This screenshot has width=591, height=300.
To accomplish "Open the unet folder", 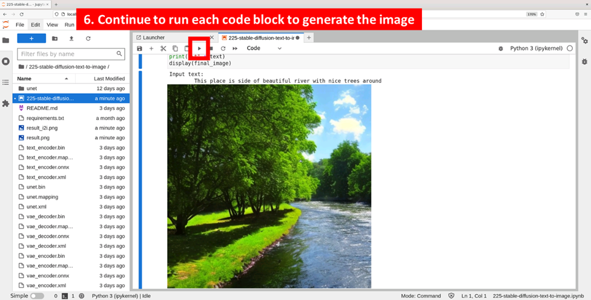I will (x=71, y=88).
